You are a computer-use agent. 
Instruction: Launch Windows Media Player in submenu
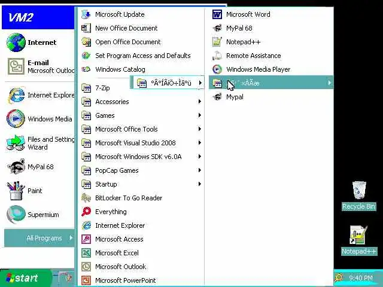271,69
